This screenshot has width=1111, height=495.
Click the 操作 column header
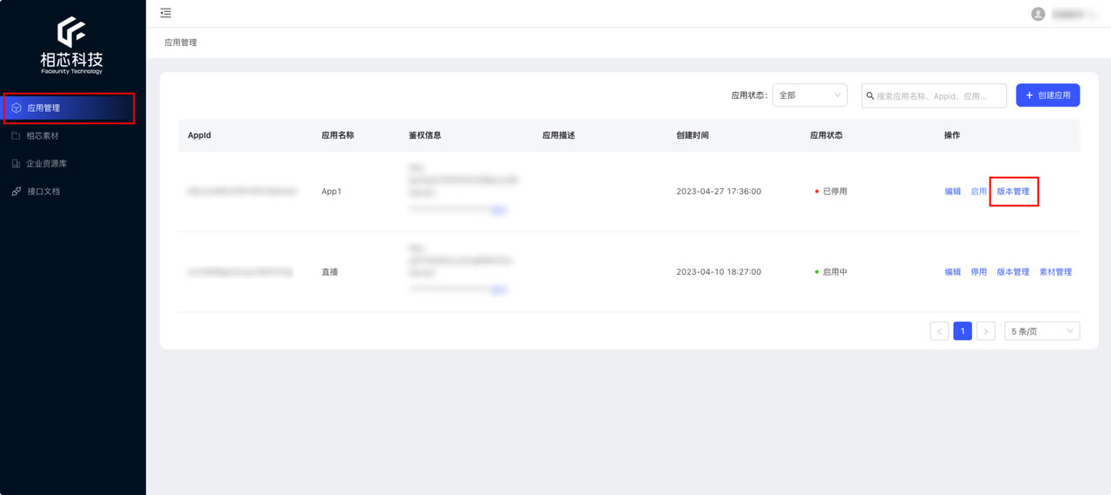click(x=952, y=136)
